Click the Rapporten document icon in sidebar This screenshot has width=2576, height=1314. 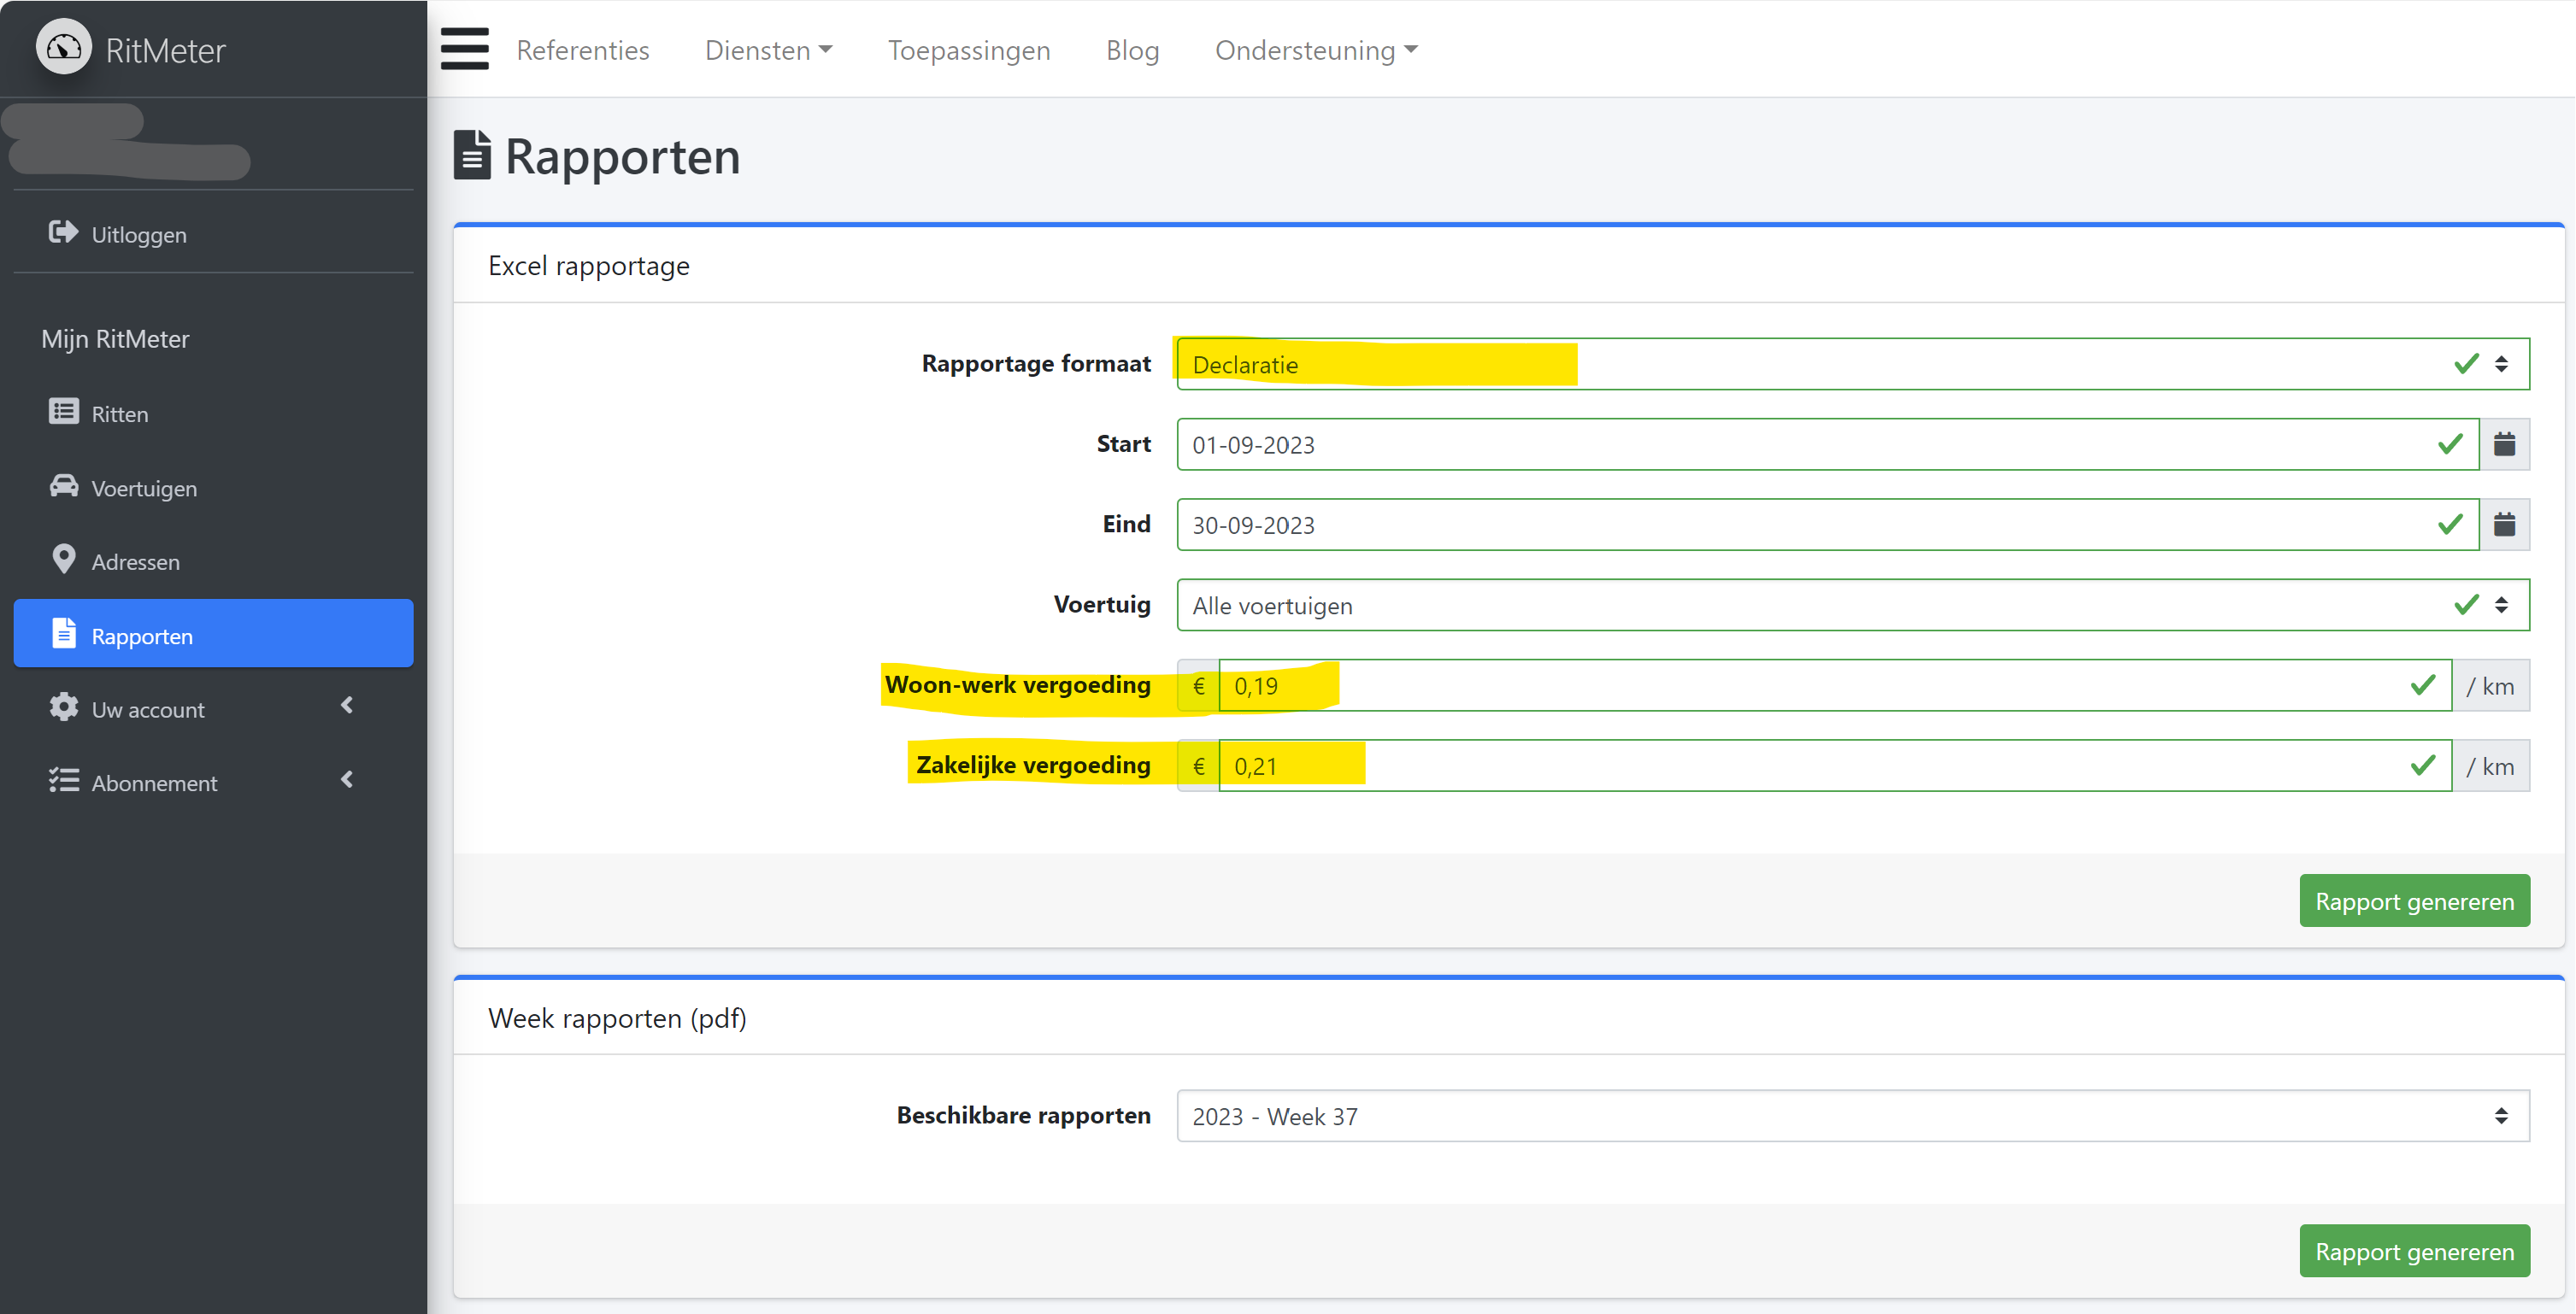pos(64,633)
